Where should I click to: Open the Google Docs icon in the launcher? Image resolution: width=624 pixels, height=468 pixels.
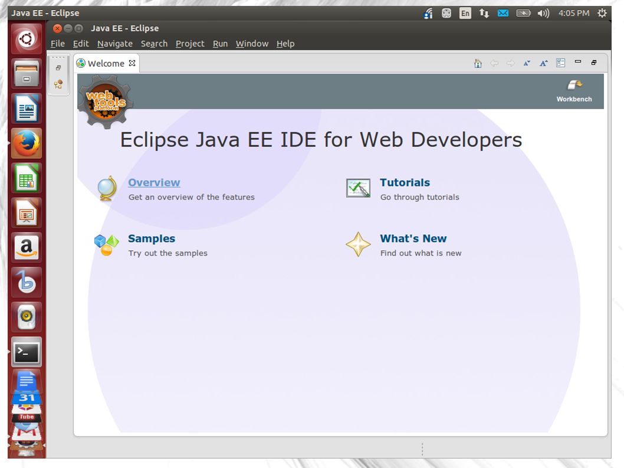point(27,381)
